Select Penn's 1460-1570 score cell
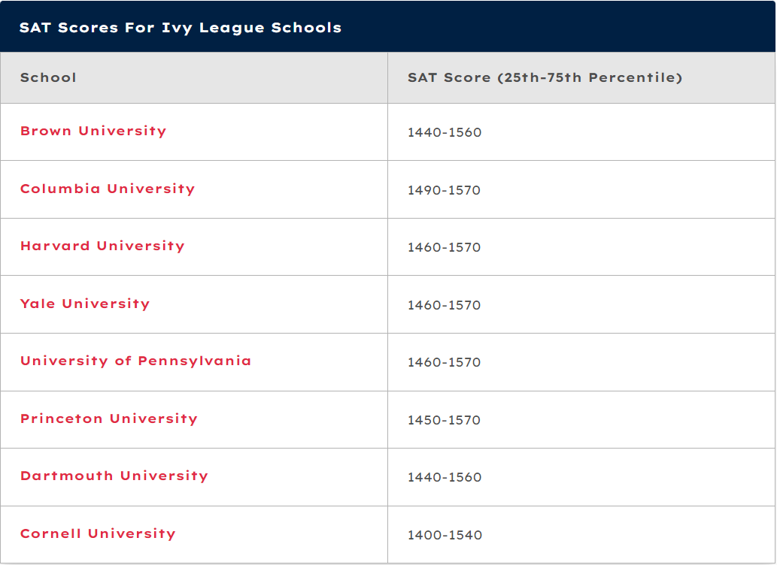 pos(581,362)
